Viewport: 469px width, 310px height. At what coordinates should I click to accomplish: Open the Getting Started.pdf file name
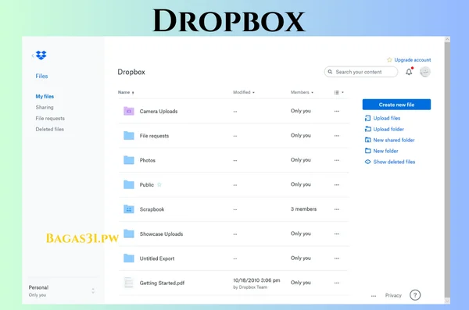click(162, 283)
